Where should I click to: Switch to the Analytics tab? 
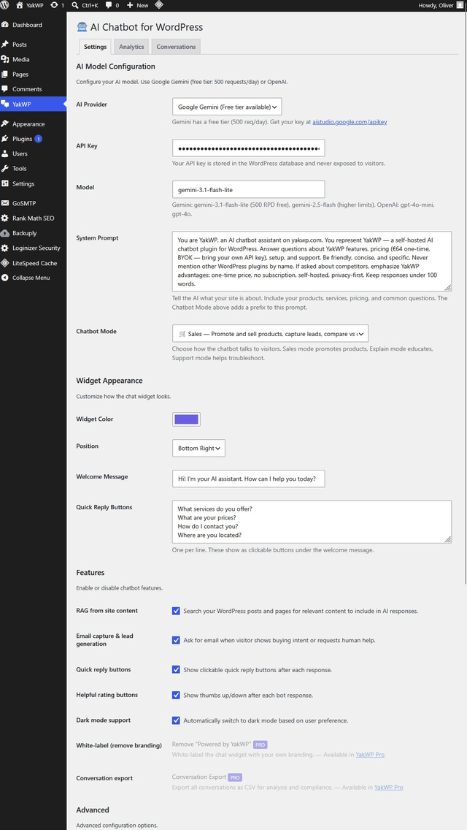[x=131, y=47]
